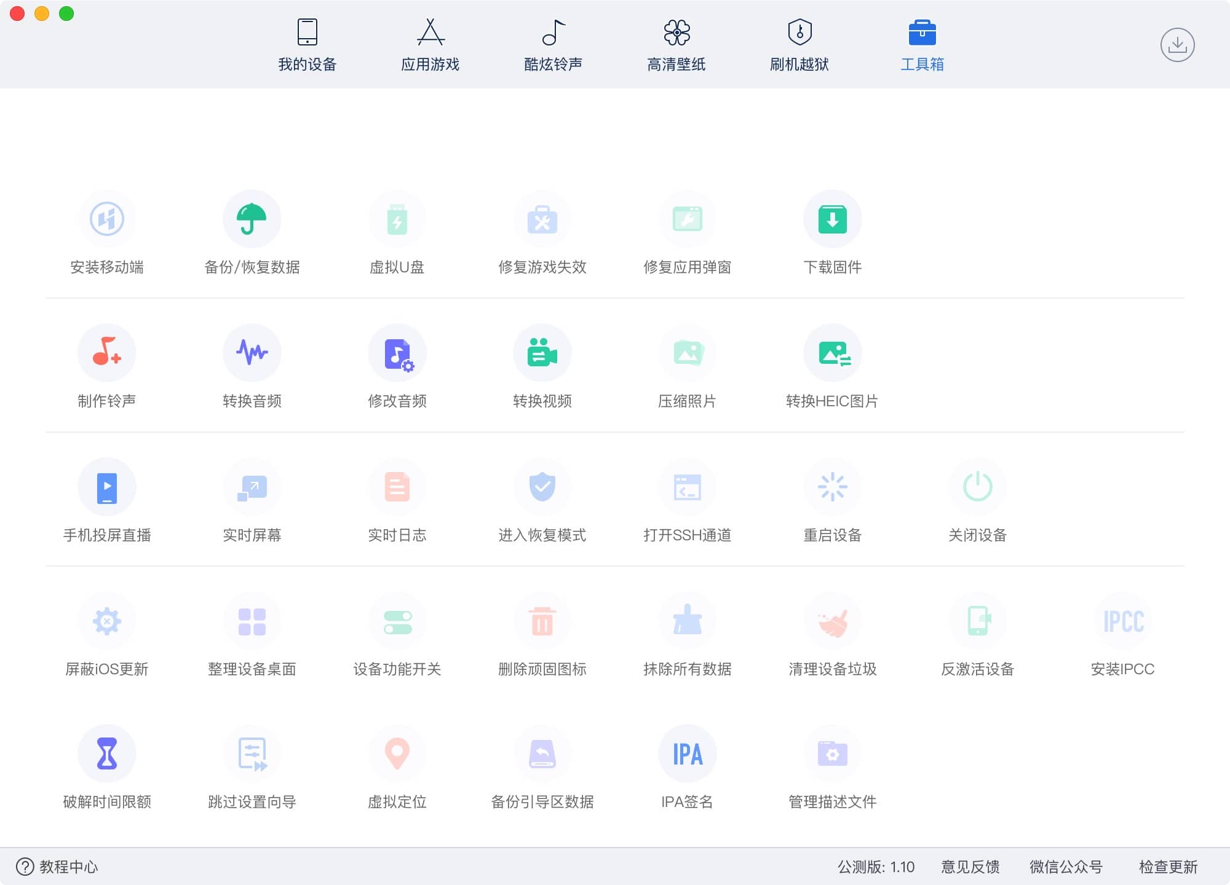Open the downloads button at top right
The image size is (1230, 885).
(1177, 45)
